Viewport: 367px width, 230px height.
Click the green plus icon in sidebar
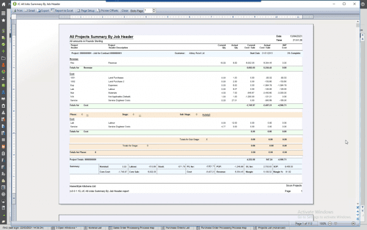(3, 51)
